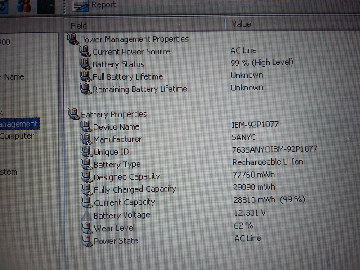360x270 pixels.
Task: Select the Portable Computer item in the sidebar
Action: 17,136
